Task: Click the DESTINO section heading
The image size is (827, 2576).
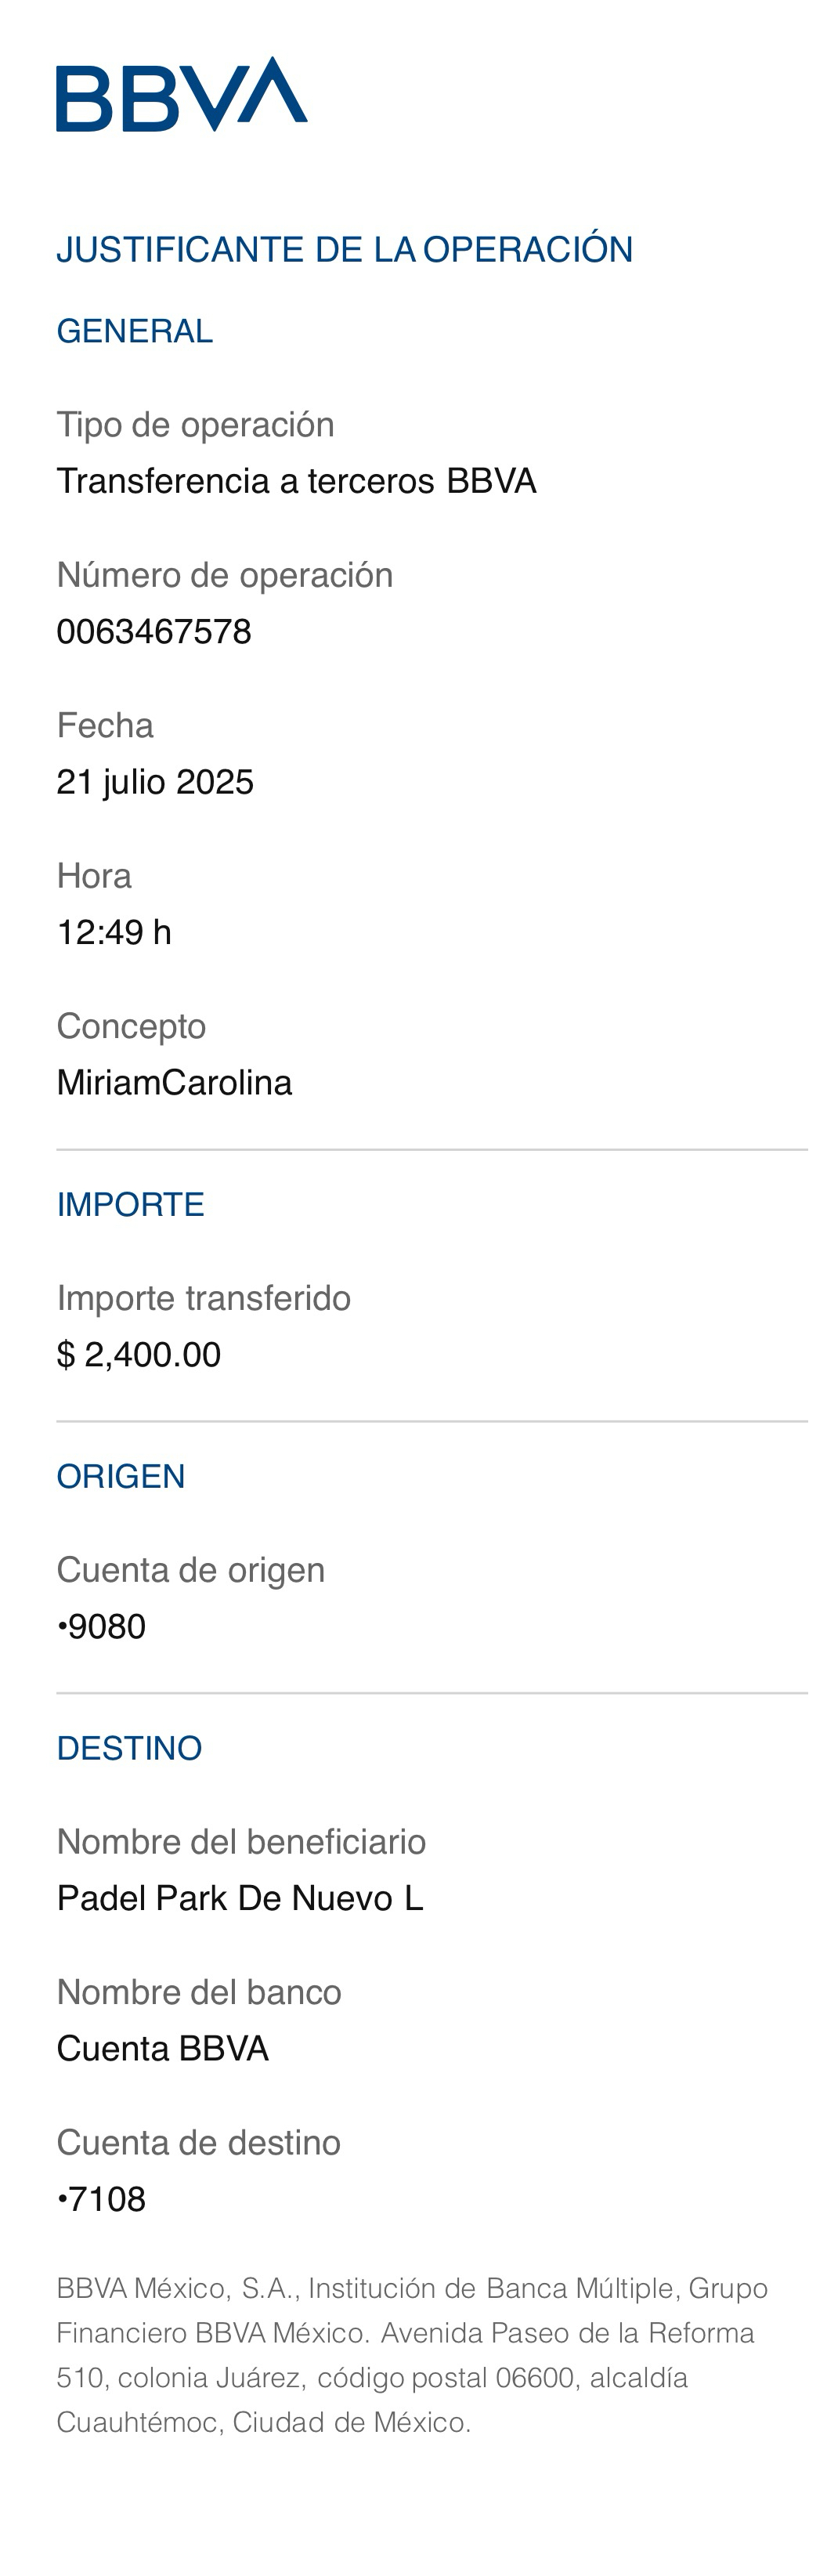Action: [x=129, y=1748]
